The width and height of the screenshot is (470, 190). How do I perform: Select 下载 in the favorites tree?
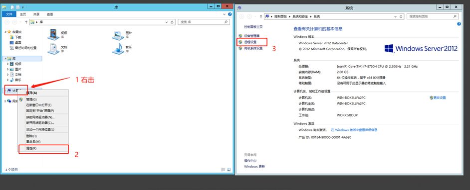pos(18,37)
